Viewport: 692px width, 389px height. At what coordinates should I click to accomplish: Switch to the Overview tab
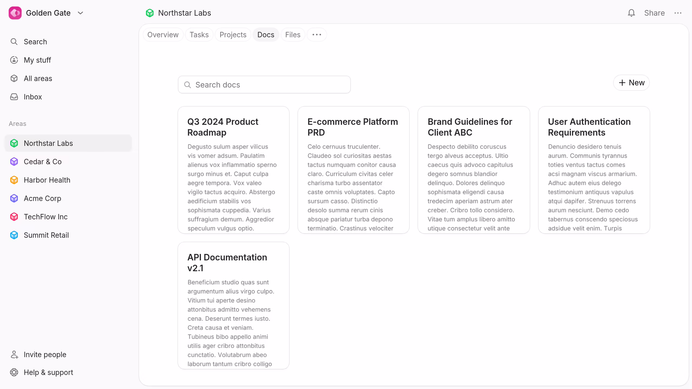(x=163, y=35)
